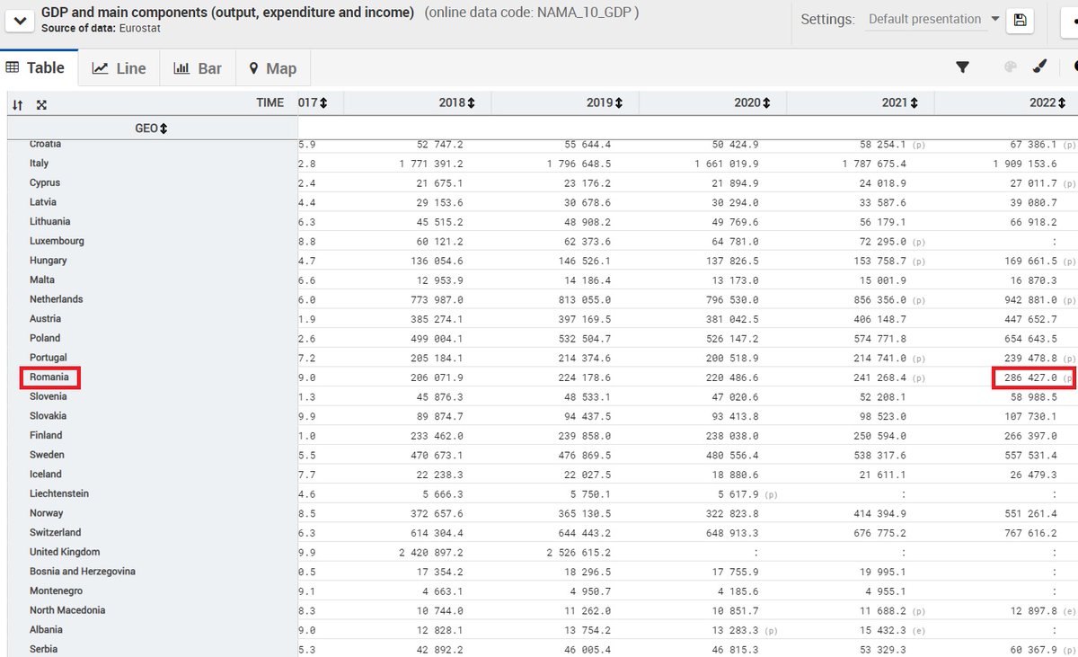Image resolution: width=1078 pixels, height=657 pixels.
Task: Click the color palette icon
Action: coord(1010,67)
